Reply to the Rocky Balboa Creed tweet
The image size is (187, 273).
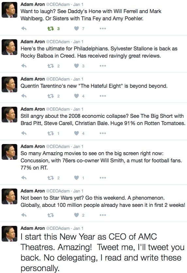24,66
